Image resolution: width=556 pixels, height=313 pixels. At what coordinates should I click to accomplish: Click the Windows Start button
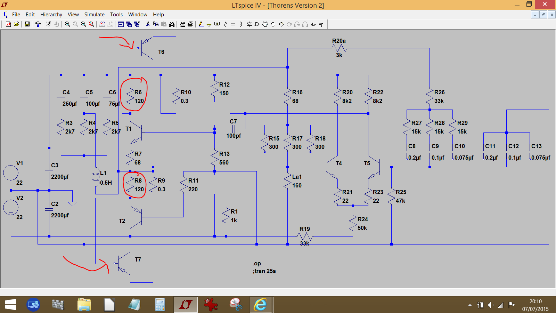click(10, 305)
